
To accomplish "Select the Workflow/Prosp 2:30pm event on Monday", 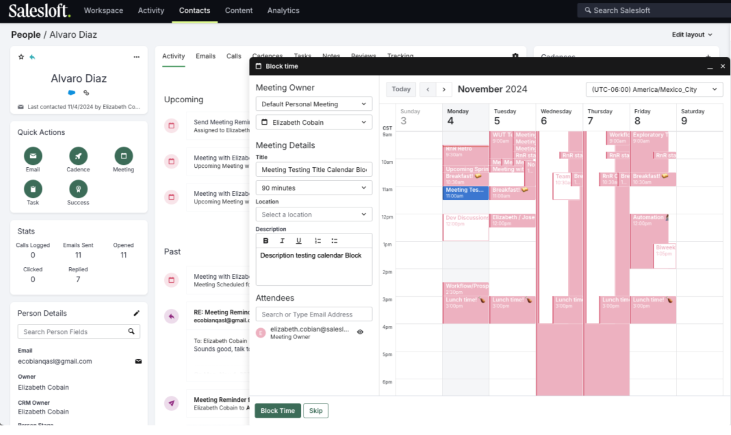I will [466, 289].
